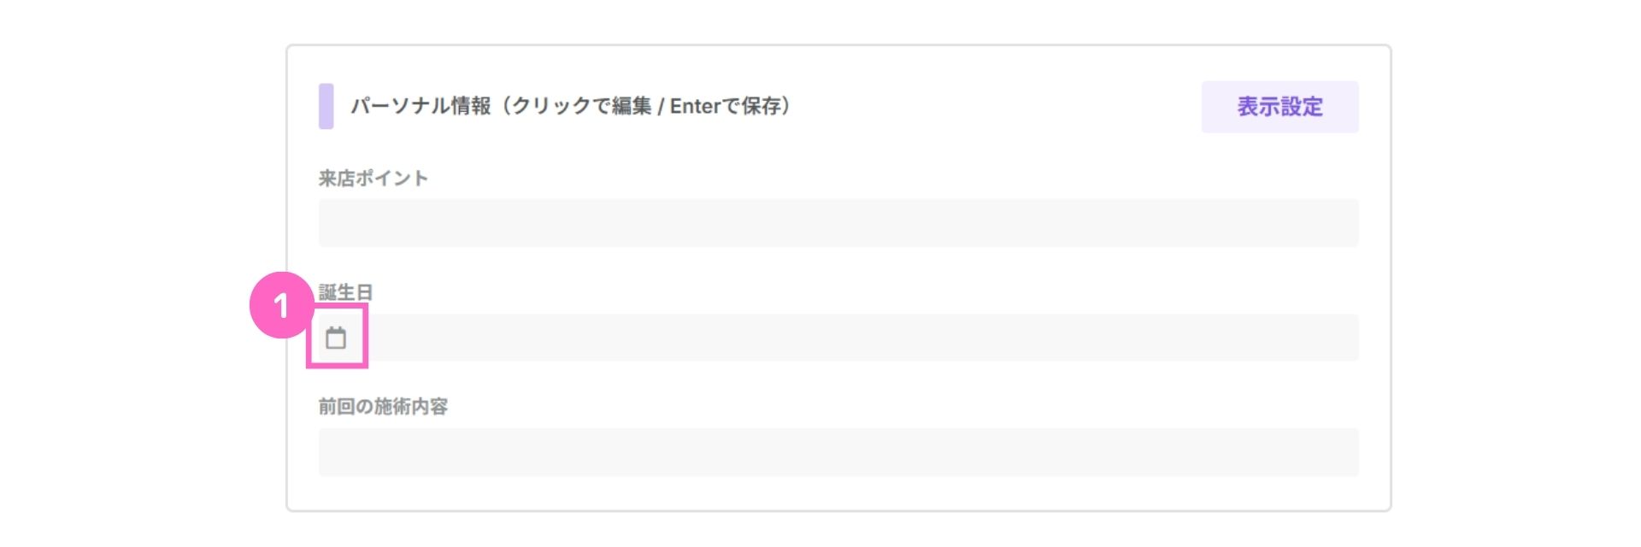
Task: Click the purple accent bar beside パーソナル情報
Action: pyautogui.click(x=326, y=106)
